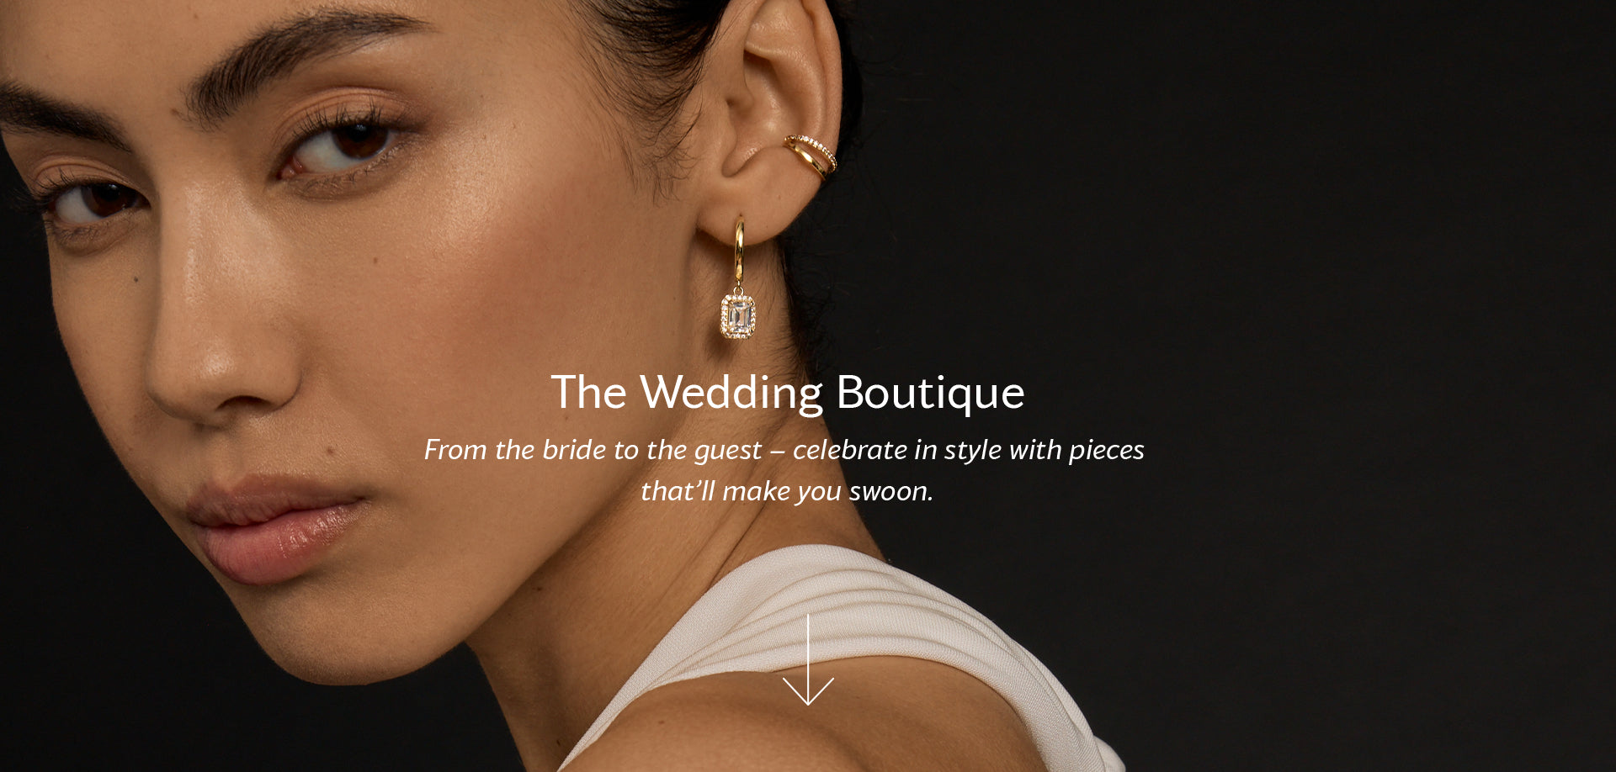
Task: Click the word "celebrate" in the subtitle
Action: click(849, 450)
